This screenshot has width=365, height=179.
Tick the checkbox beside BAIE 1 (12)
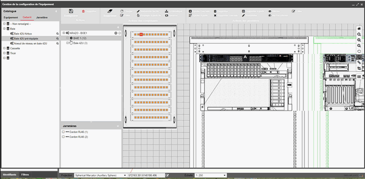67,38
